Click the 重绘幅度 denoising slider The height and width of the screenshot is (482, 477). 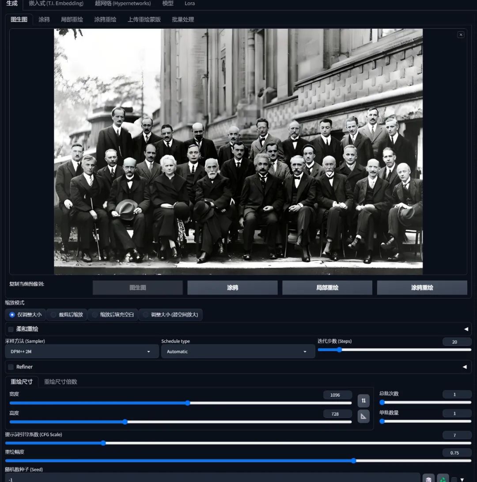click(x=238, y=461)
